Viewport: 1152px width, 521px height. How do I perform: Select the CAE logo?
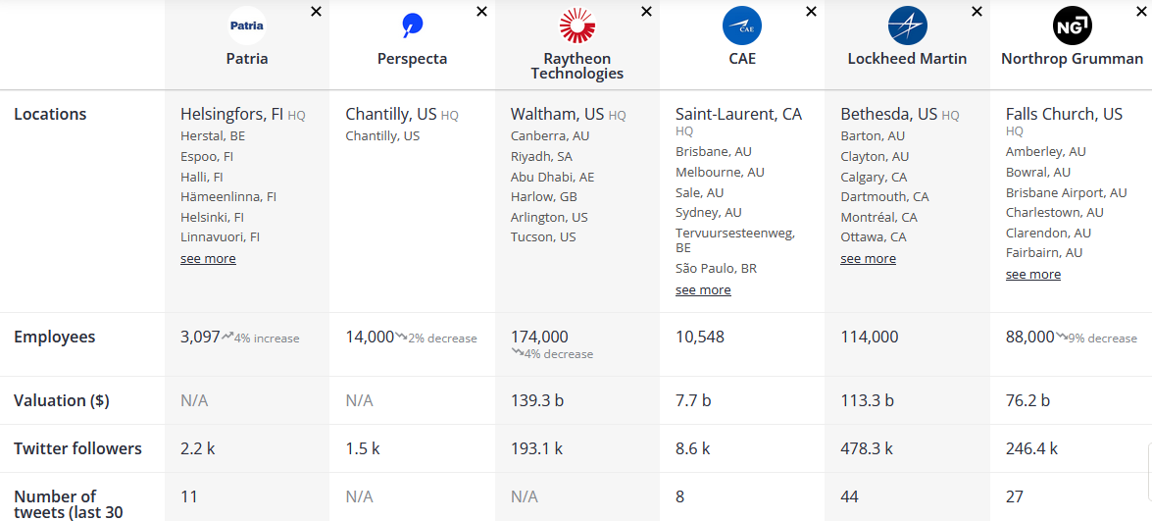(x=742, y=26)
